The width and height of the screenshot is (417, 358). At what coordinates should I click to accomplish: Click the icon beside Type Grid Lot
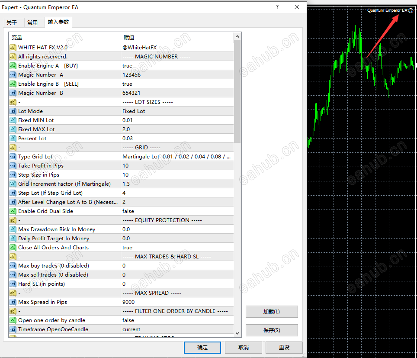(x=13, y=157)
